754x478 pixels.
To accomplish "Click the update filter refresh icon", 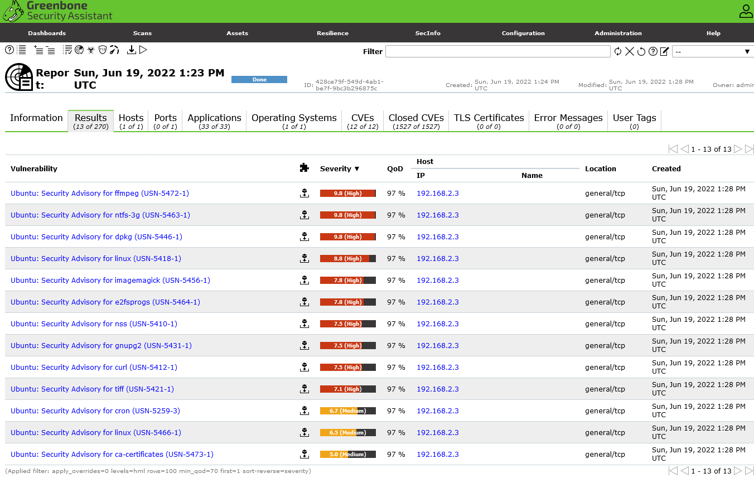I will [618, 51].
